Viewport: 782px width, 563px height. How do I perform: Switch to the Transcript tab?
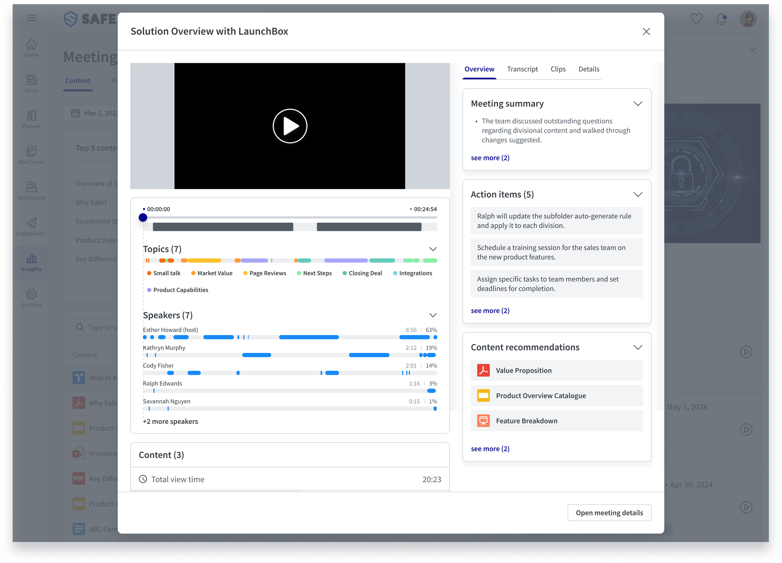point(522,69)
